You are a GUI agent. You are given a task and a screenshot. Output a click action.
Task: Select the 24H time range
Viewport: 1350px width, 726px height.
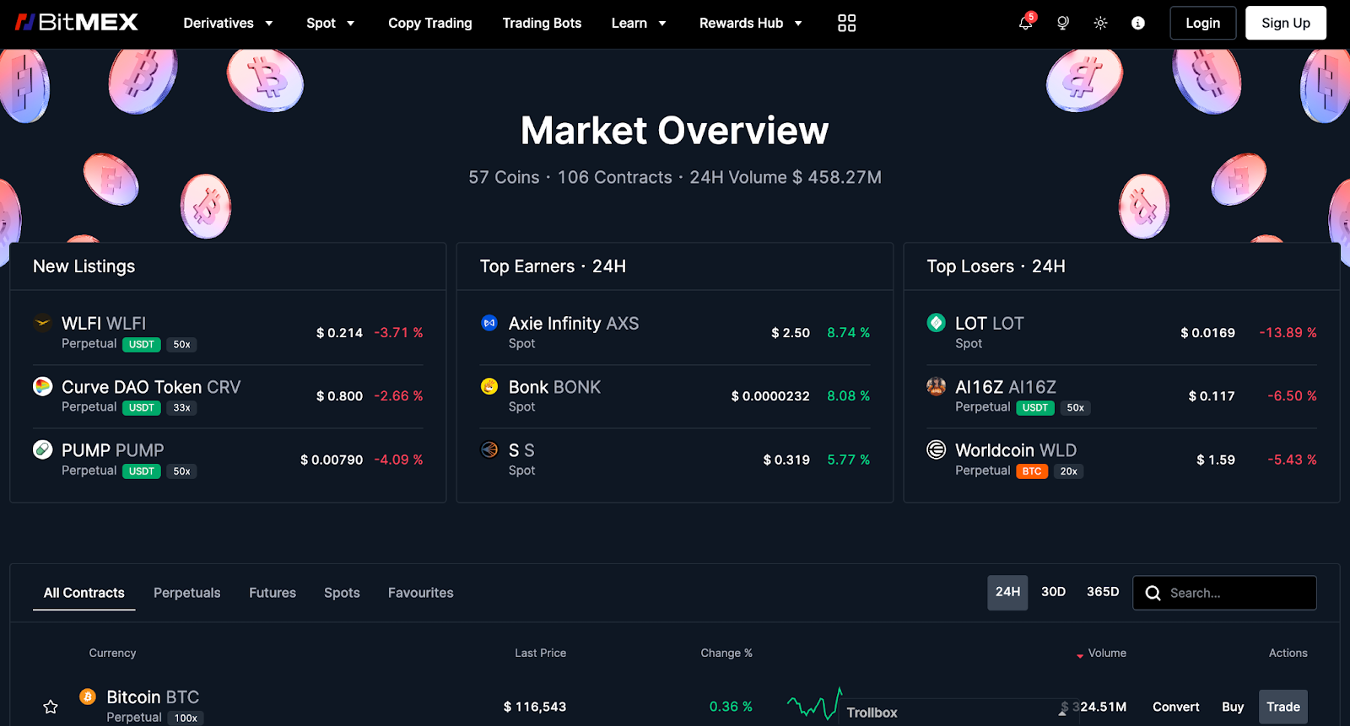(1007, 593)
